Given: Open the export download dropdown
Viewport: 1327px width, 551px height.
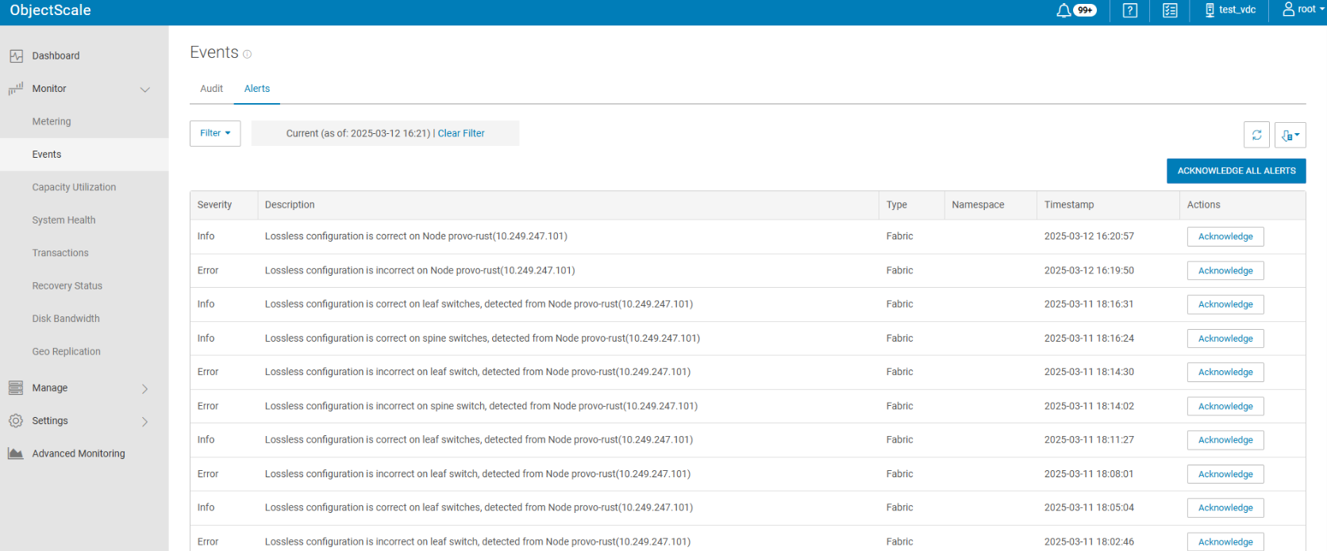Looking at the screenshot, I should 1290,135.
